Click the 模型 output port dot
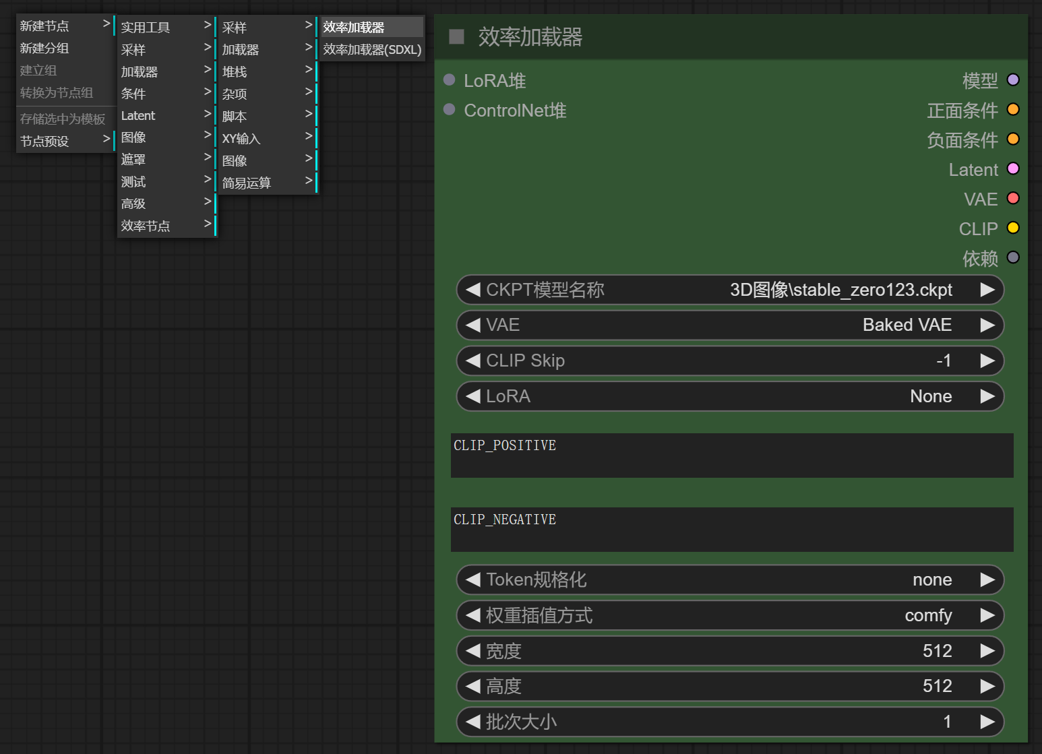This screenshot has height=754, width=1042. click(x=1013, y=80)
